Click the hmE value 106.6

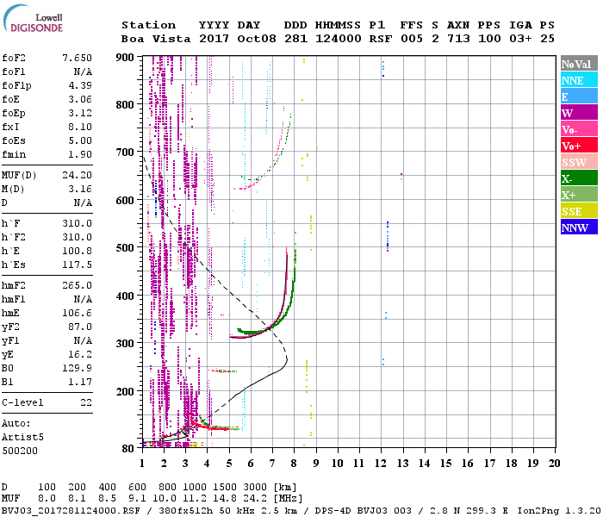click(x=77, y=313)
